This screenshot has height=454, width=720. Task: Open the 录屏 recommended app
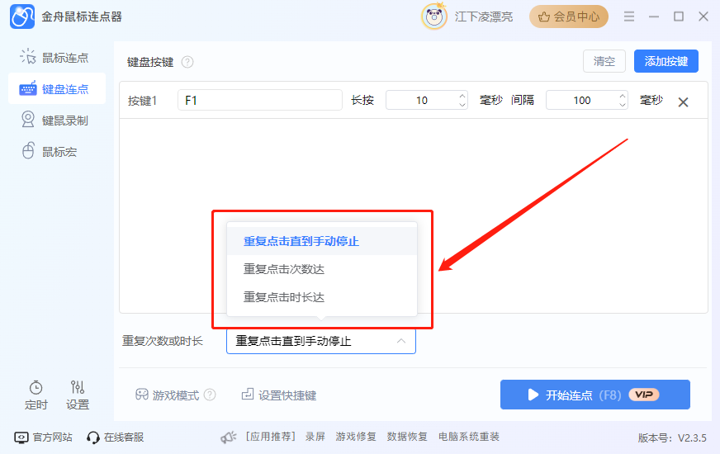tap(315, 437)
